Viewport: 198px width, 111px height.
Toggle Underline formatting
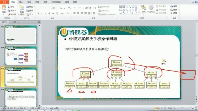(x=45, y=14)
